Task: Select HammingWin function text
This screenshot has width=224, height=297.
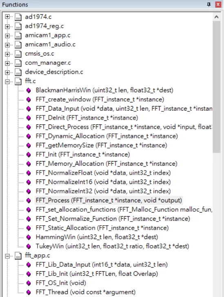Action: point(97,237)
